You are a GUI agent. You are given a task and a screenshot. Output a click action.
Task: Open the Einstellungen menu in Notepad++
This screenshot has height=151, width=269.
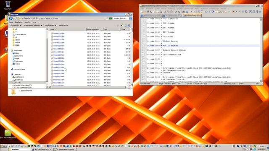pos(189,8)
